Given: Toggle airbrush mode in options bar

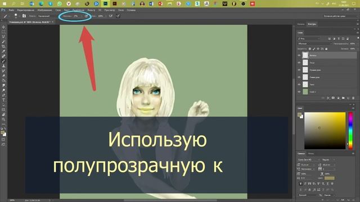Looking at the screenshot, I should [x=111, y=16].
